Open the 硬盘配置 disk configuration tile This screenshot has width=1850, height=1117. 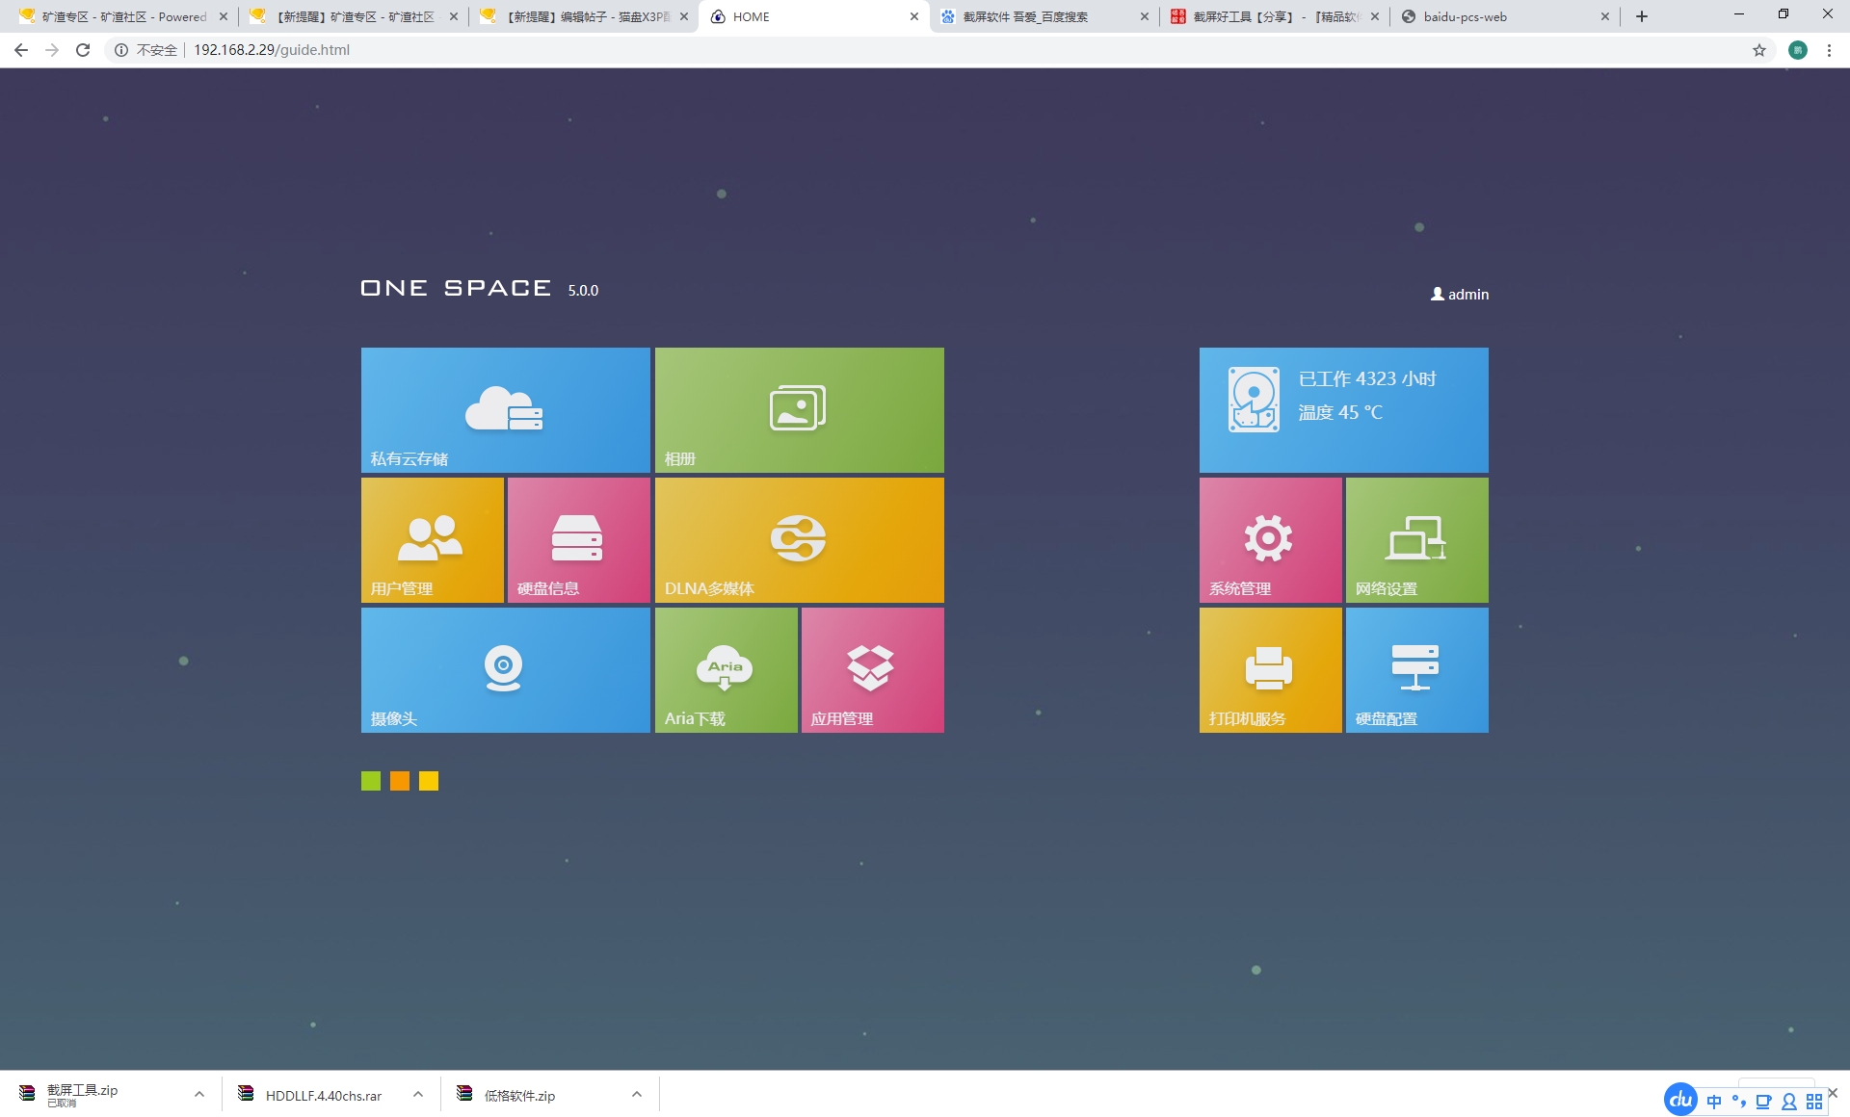tap(1416, 669)
